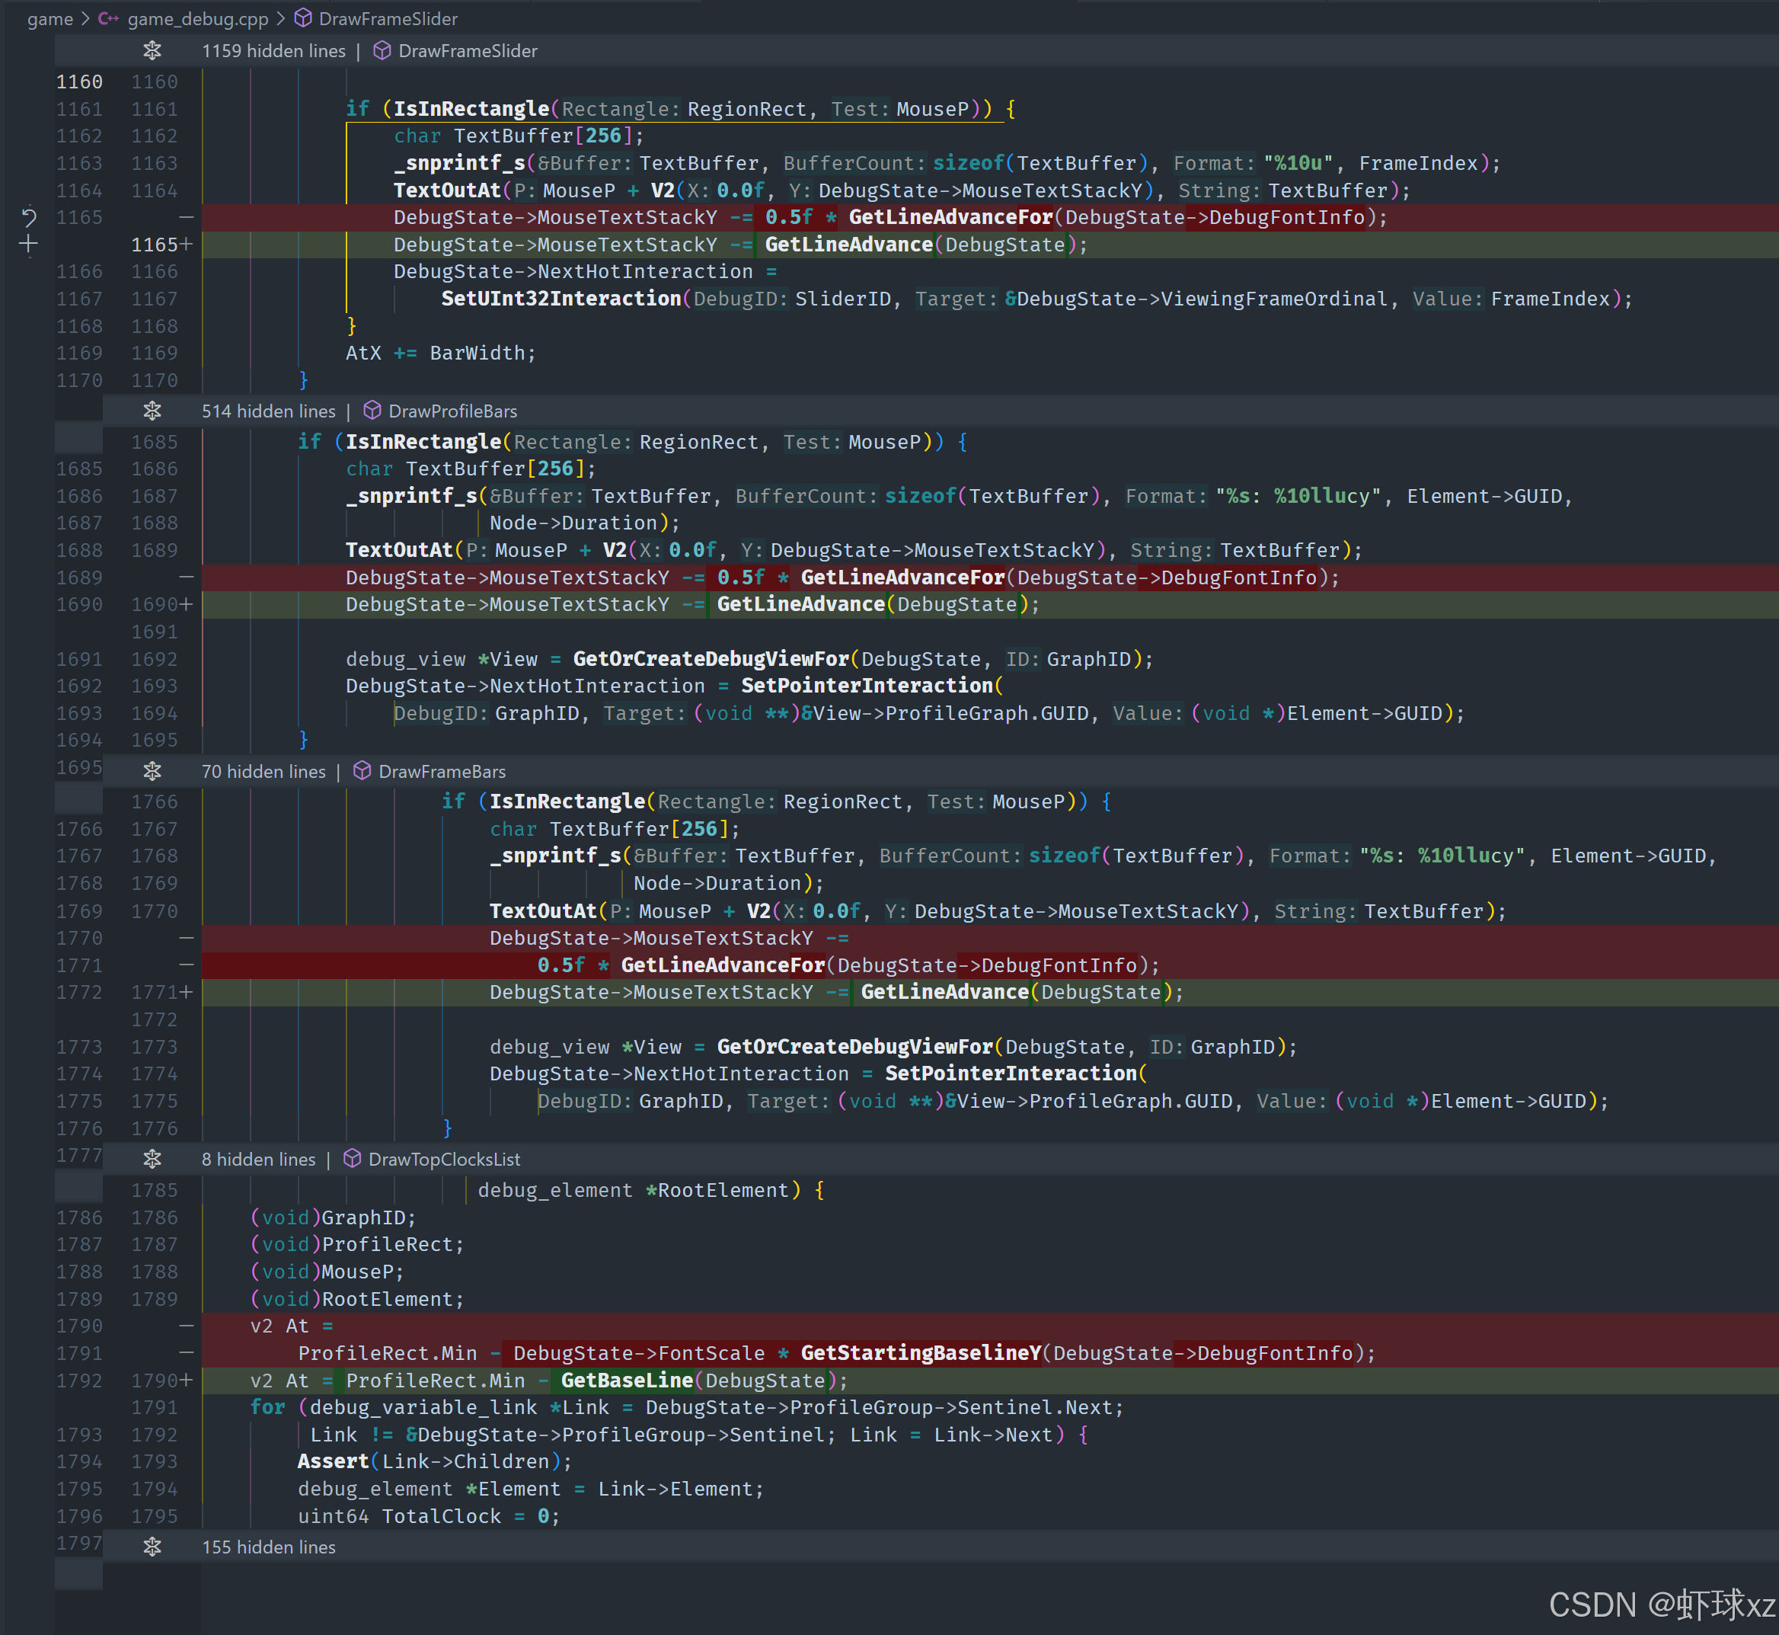This screenshot has width=1779, height=1635.
Task: Click the DrawProfileBars cube symbol icon
Action: pos(372,411)
